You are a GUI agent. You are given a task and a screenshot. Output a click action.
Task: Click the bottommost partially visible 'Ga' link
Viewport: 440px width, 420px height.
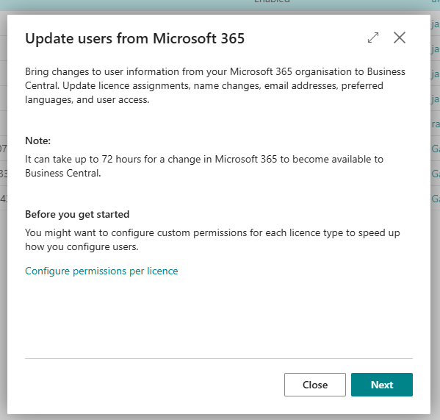point(436,199)
